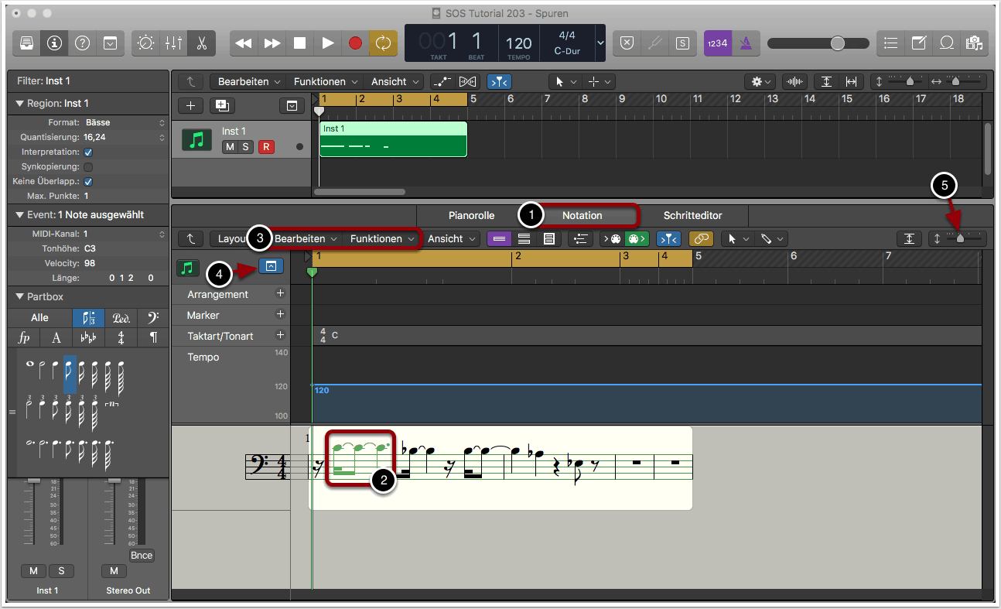
Task: Collapse the Partbox section triangle
Action: 19,297
